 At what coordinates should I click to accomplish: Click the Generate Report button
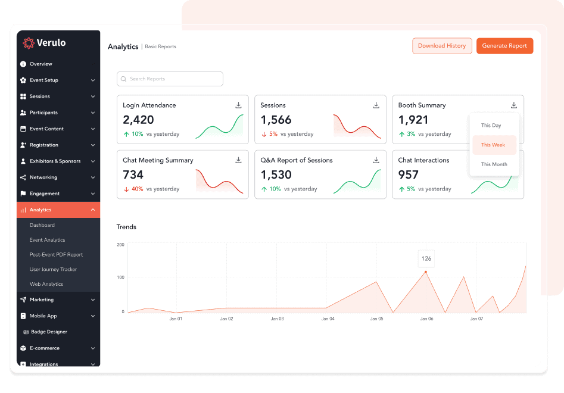(504, 46)
